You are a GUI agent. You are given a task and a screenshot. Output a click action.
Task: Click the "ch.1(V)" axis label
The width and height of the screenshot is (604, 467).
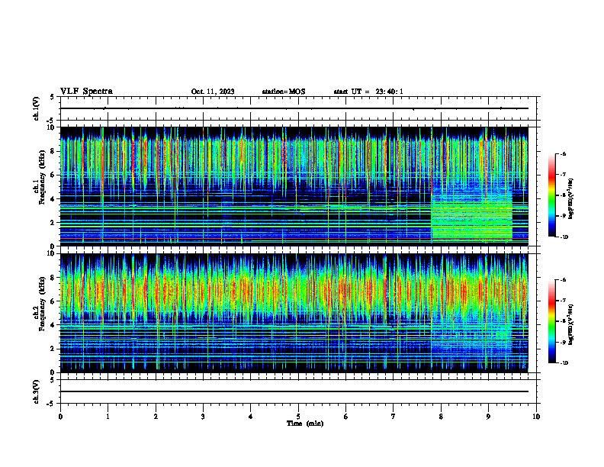36,108
